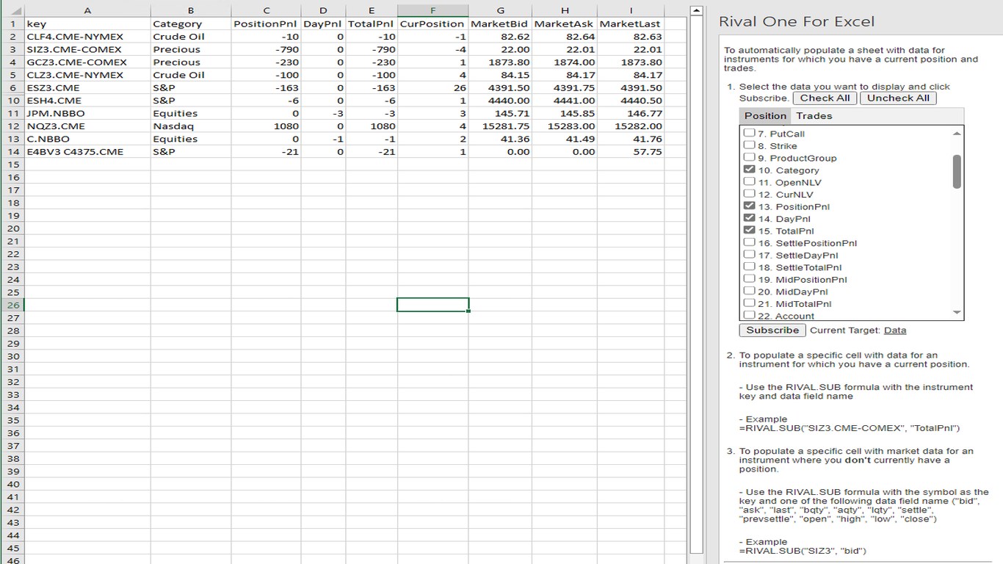Select the JPM.NBBO cell

pos(87,114)
